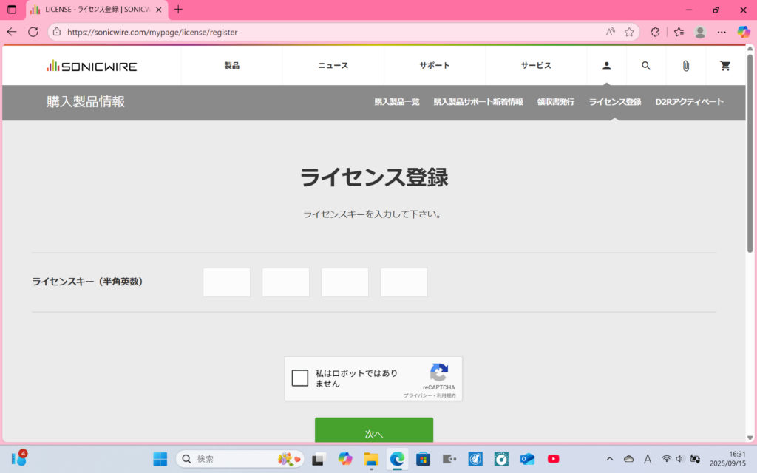The height and width of the screenshot is (473, 757).
Task: Focus the first license key field
Action: point(226,282)
